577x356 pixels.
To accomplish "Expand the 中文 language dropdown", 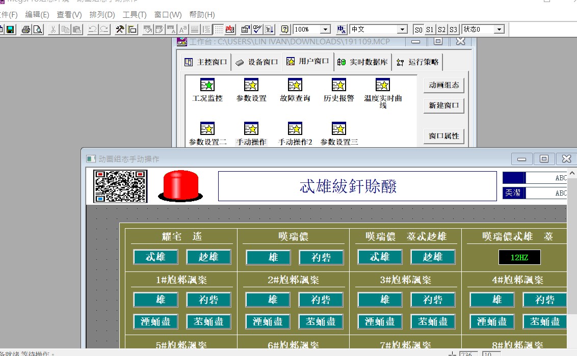I will [x=402, y=30].
